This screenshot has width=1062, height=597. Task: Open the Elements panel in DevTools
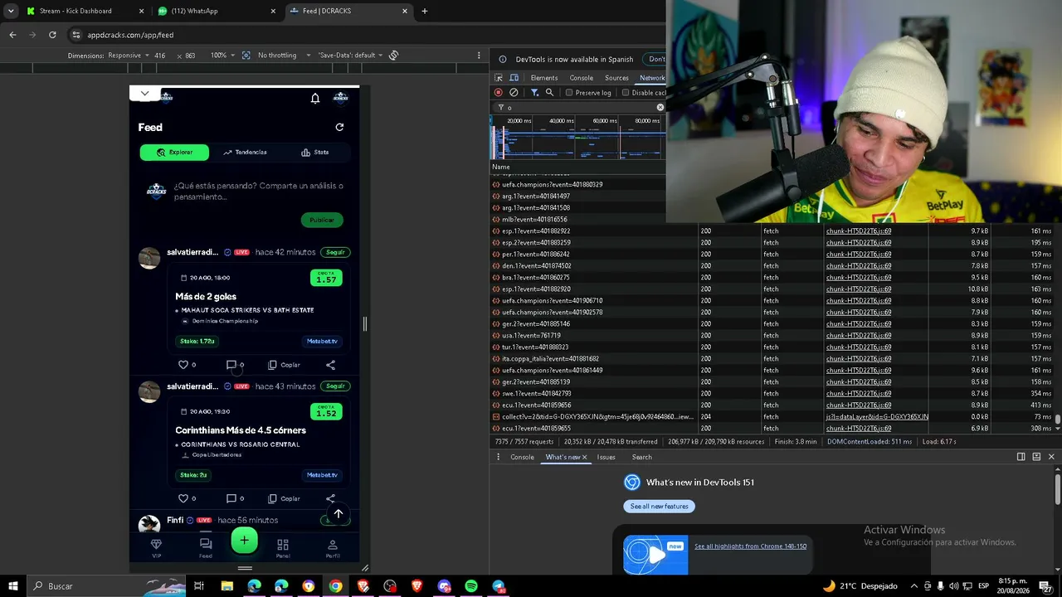544,78
